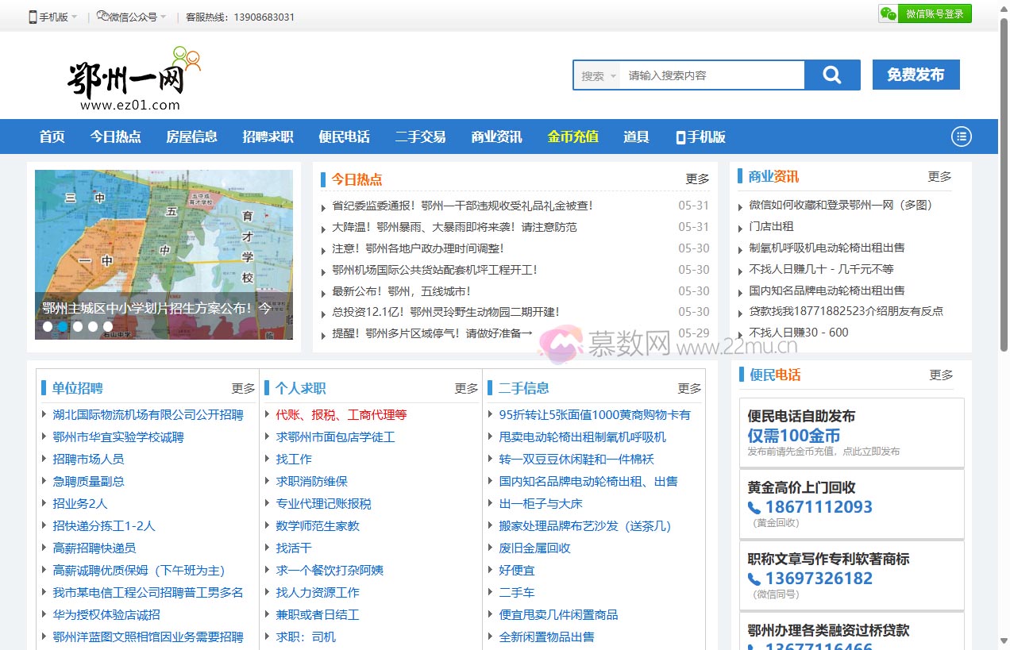The width and height of the screenshot is (1010, 650).
Task: Open the 金币充值 navigation item
Action: point(572,137)
